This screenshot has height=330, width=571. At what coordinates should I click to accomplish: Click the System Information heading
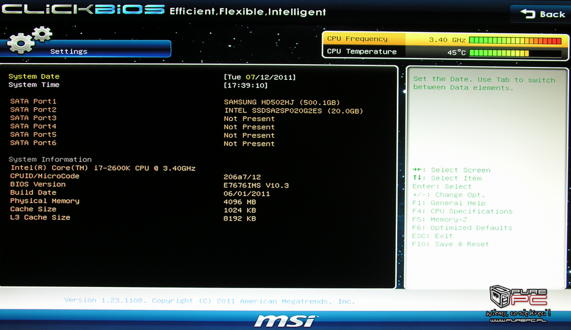point(50,159)
